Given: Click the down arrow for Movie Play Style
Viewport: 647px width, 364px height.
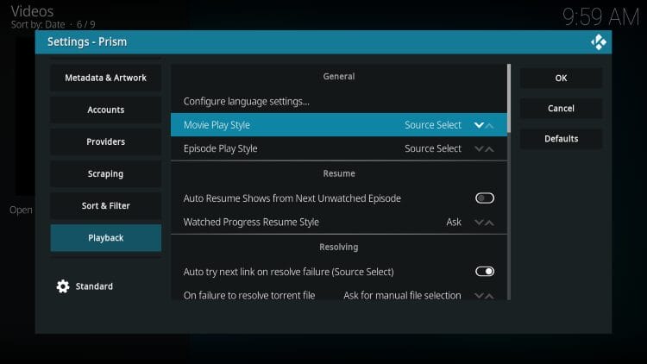Looking at the screenshot, I should (x=479, y=125).
